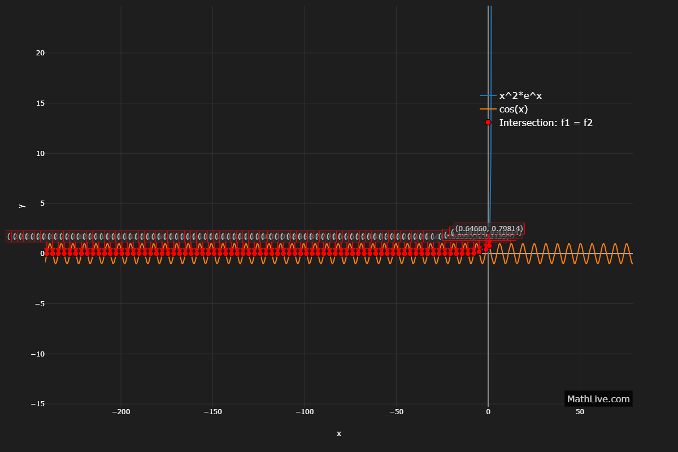Viewport: 678px width, 452px height.
Task: Click the blue line legend swatch
Action: coord(488,96)
